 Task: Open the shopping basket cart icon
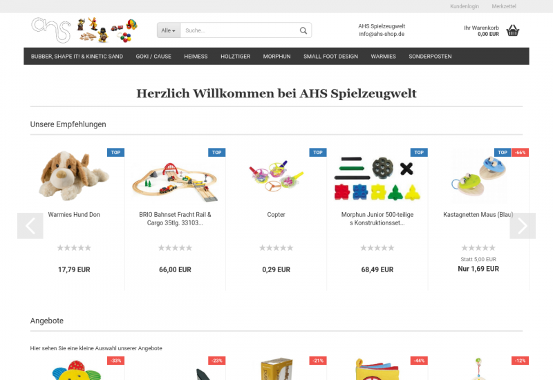coord(512,30)
